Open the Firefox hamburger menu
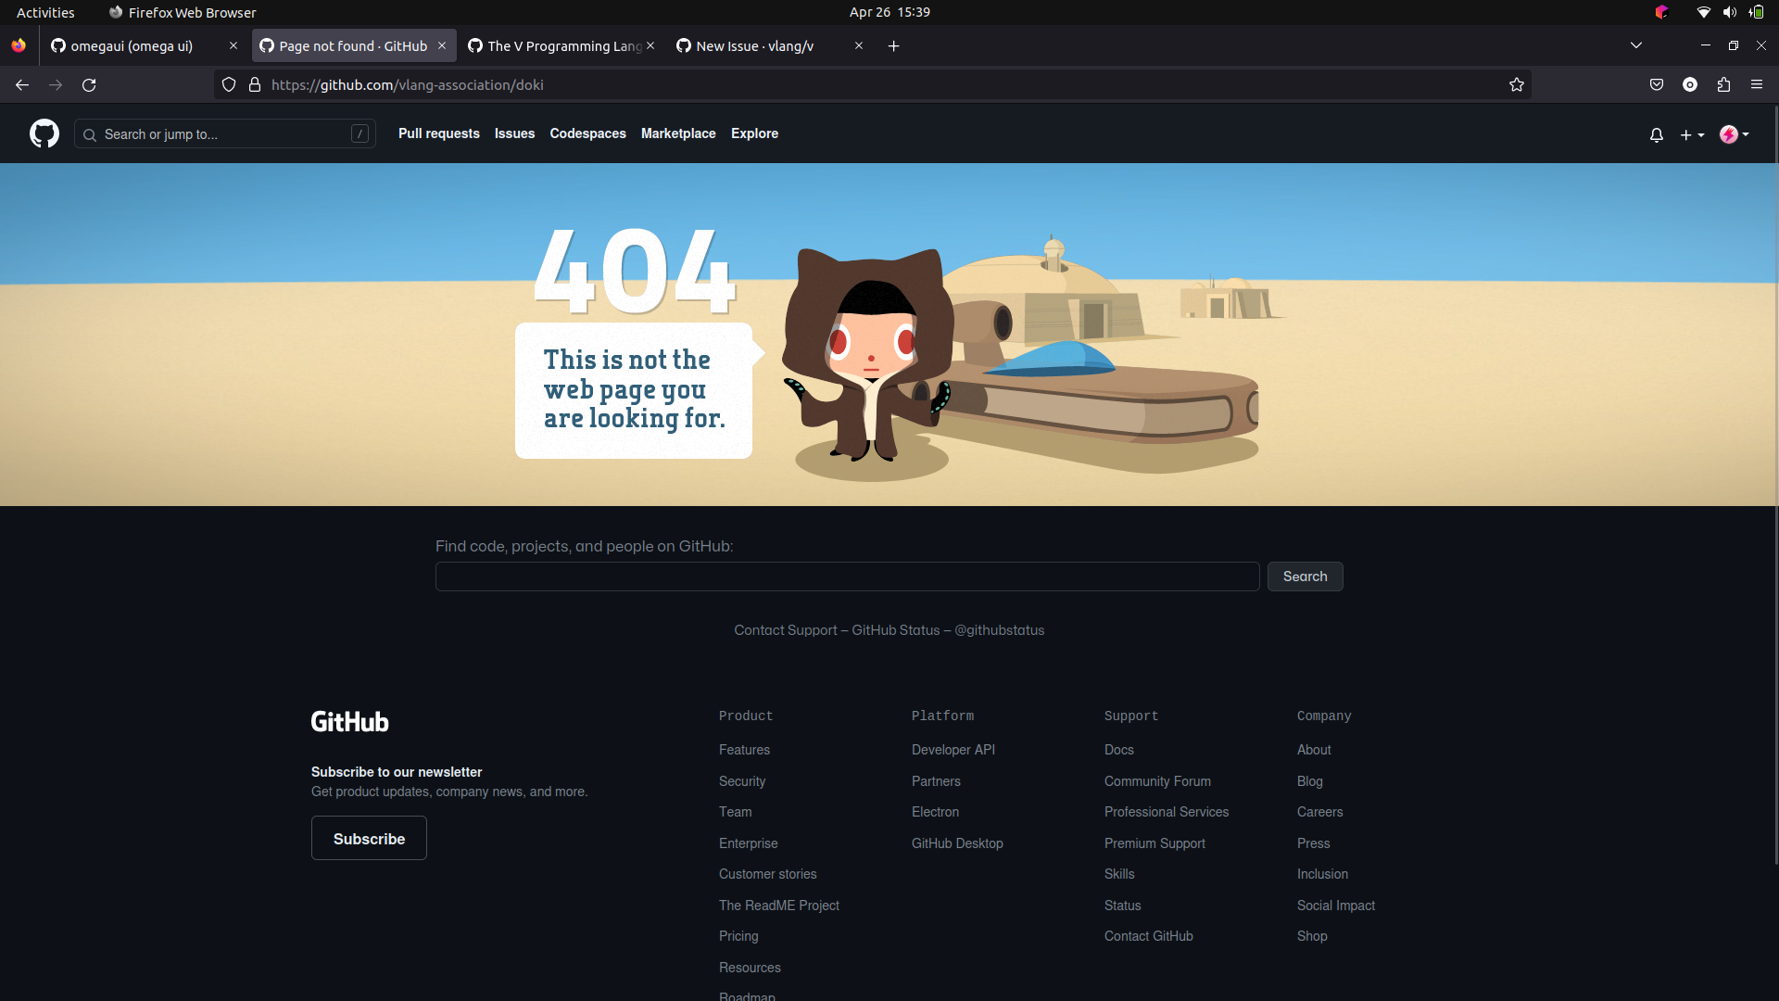 pos(1757,84)
